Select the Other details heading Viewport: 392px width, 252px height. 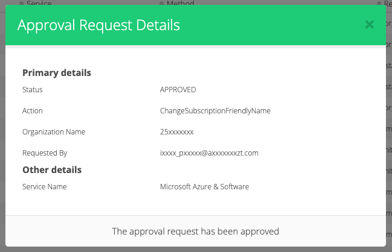point(52,170)
